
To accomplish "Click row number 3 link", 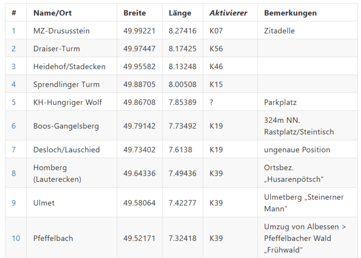I will click(14, 67).
